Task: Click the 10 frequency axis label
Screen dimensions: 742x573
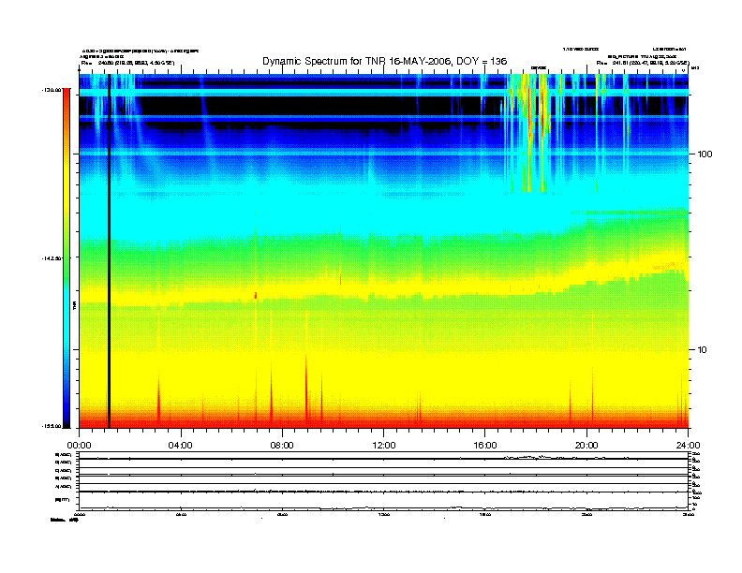Action: (x=703, y=350)
